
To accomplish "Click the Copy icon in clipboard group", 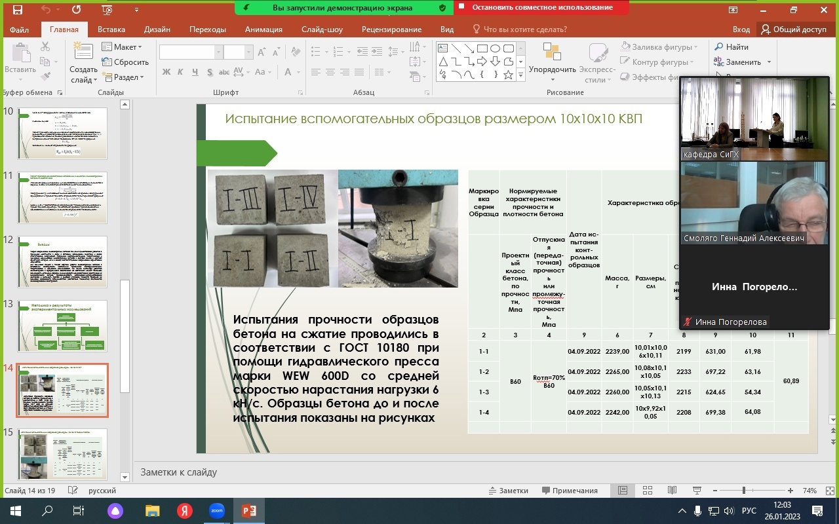I will 45,62.
